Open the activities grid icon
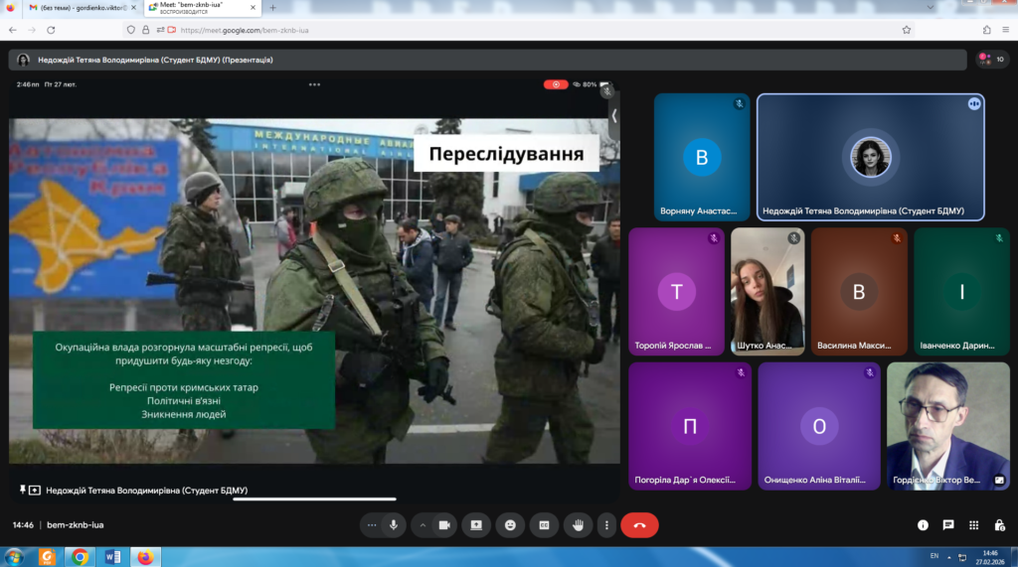 [973, 525]
